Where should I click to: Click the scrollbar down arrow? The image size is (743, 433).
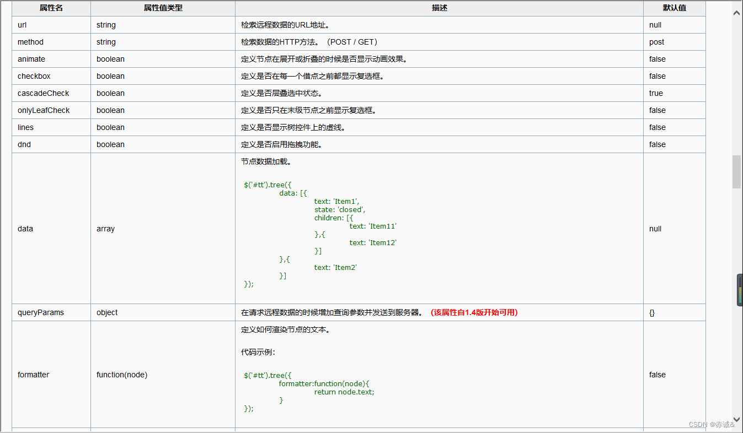pos(736,420)
